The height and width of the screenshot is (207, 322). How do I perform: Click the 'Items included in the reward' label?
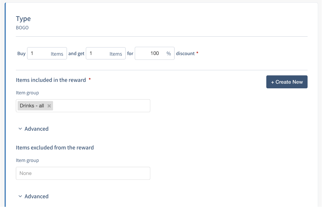point(51,80)
